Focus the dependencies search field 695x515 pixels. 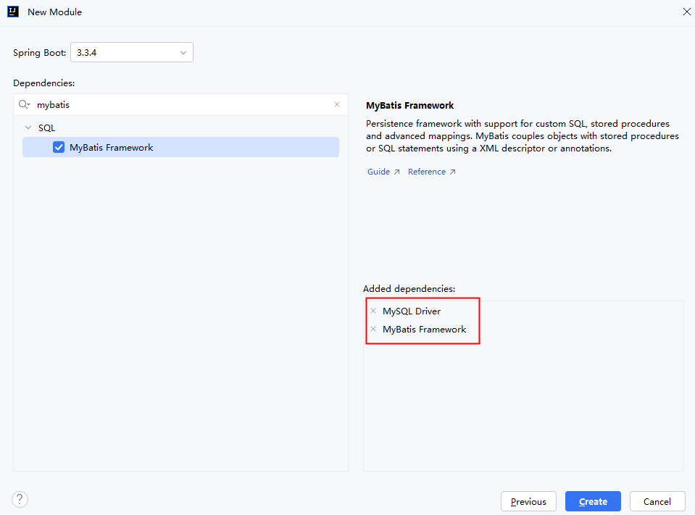182,104
